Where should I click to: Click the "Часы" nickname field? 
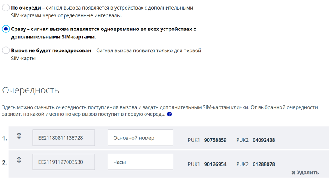tap(140, 162)
